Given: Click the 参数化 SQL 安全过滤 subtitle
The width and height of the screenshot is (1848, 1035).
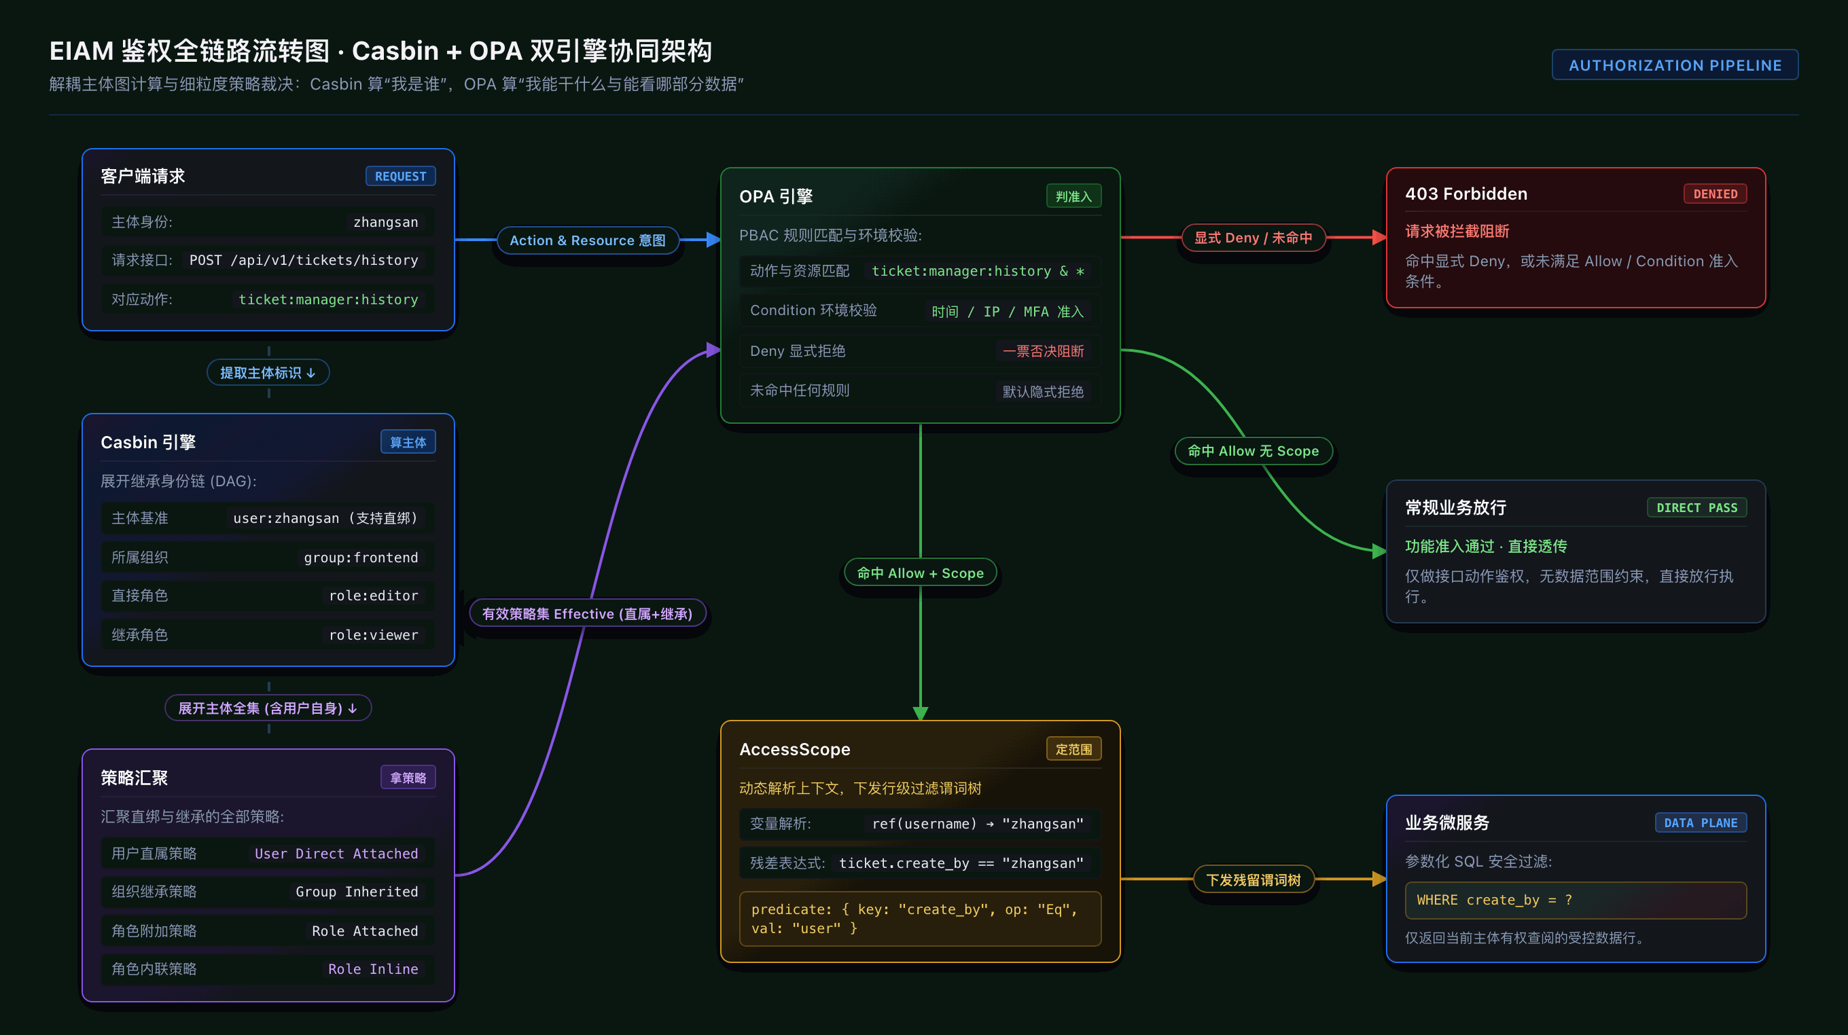Looking at the screenshot, I should pos(1478,860).
